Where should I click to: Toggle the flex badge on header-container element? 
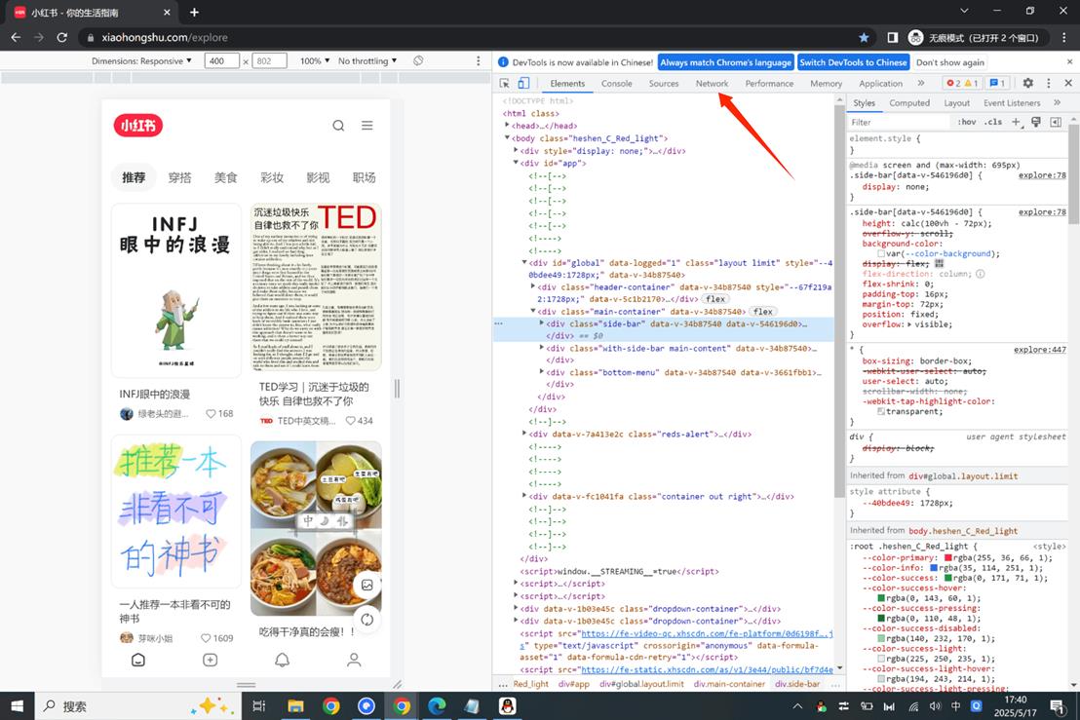[715, 299]
